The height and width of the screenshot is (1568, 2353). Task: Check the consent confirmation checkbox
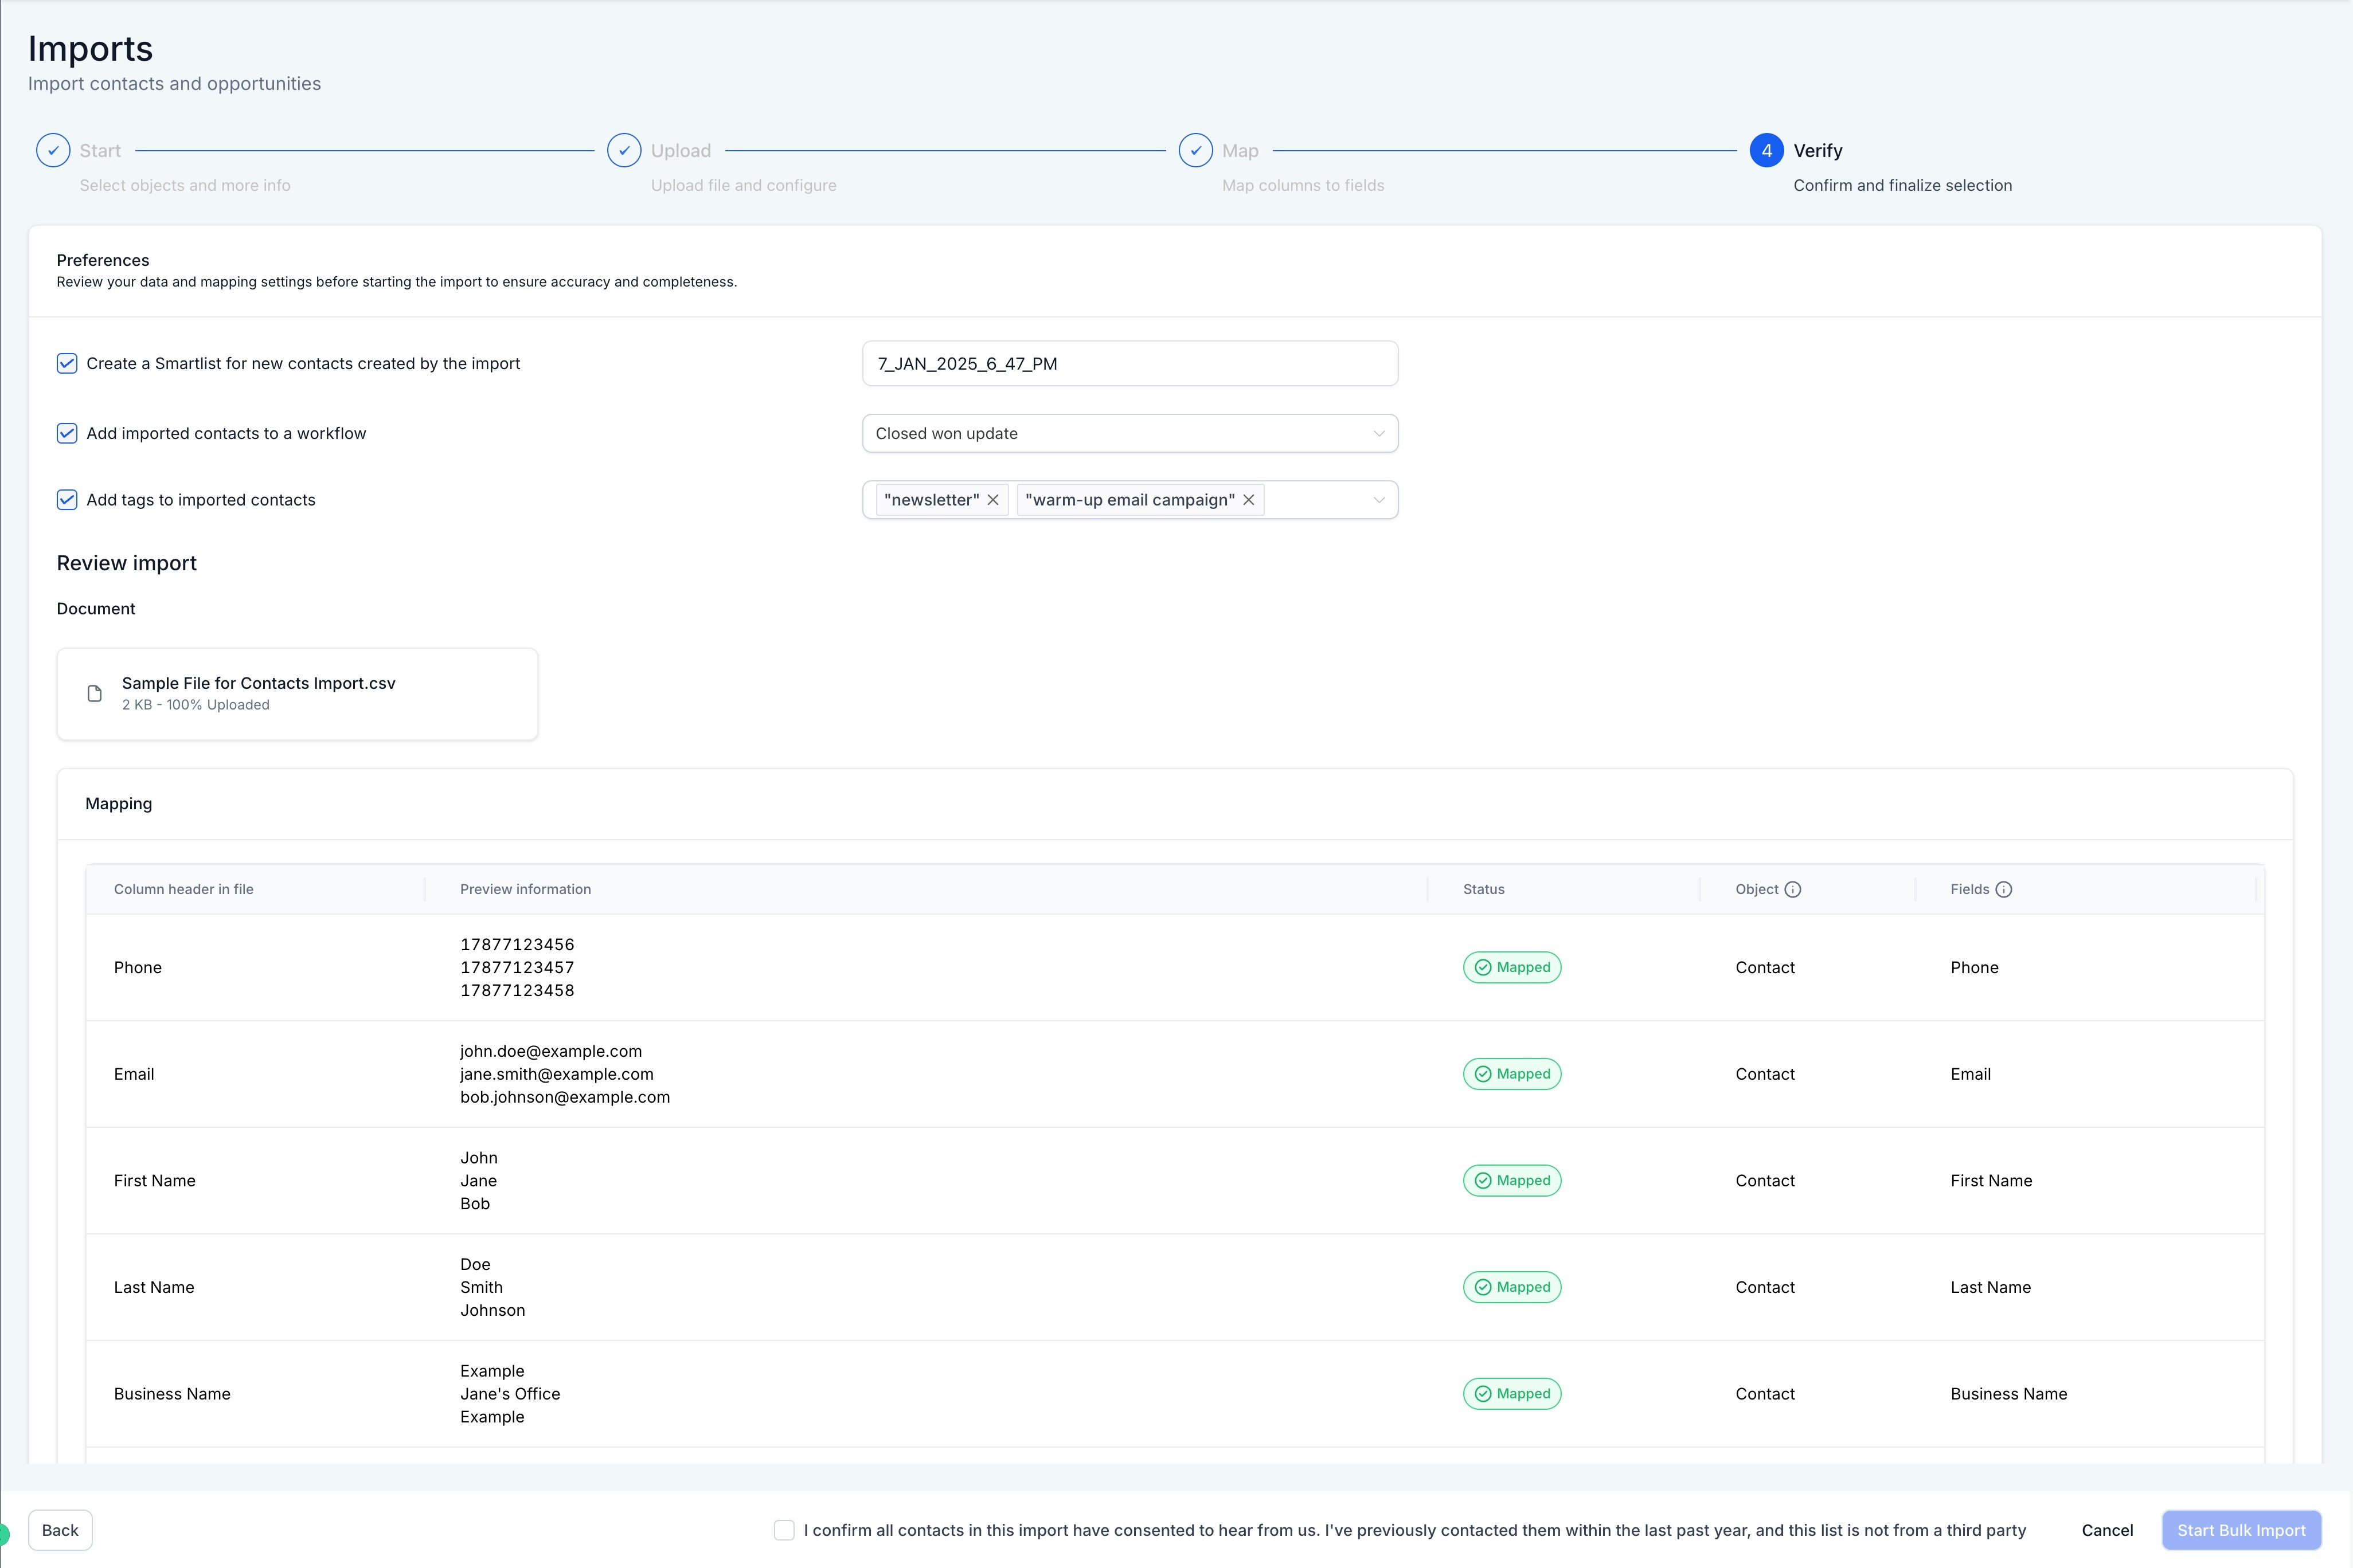coord(784,1530)
